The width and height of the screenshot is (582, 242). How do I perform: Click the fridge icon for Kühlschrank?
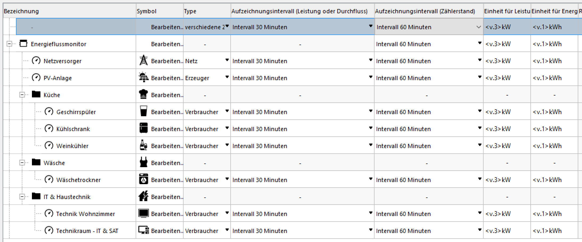(143, 128)
